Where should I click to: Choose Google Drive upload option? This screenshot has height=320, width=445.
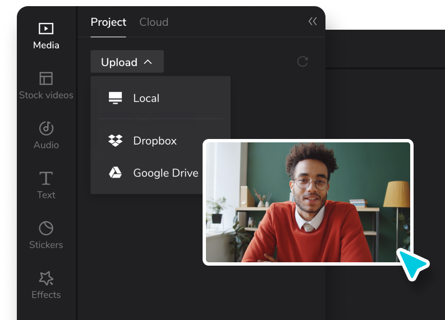(153, 173)
